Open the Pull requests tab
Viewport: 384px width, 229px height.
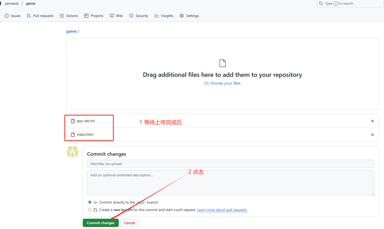coord(40,16)
